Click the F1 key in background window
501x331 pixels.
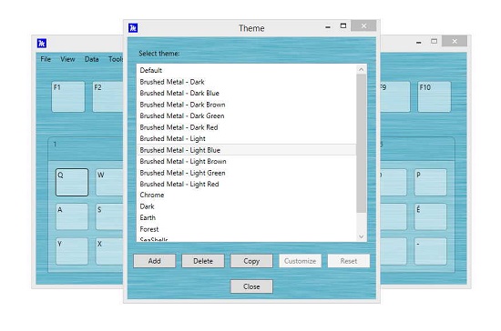pos(68,96)
